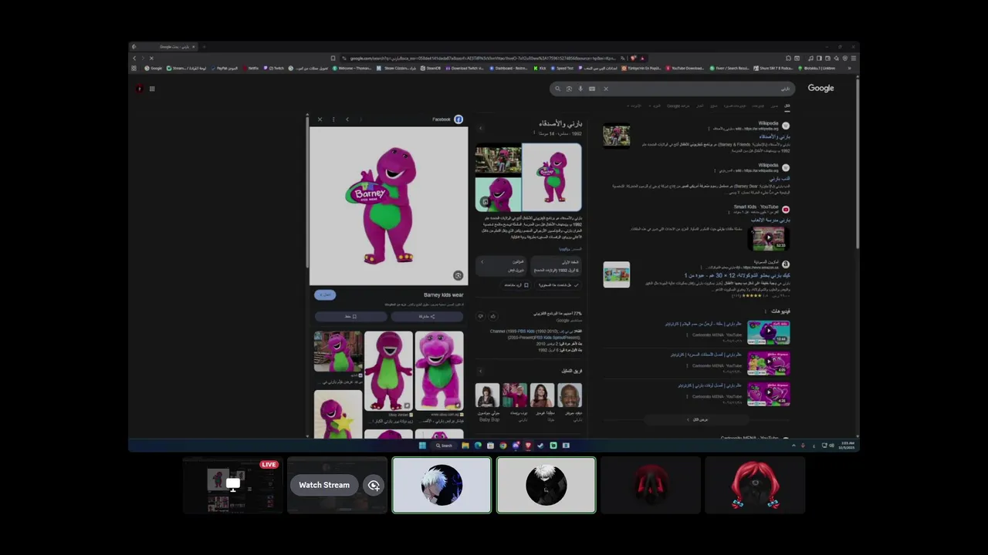Click the Barney thumbnail with green background
Image resolution: width=988 pixels, height=555 pixels.
pos(498,194)
